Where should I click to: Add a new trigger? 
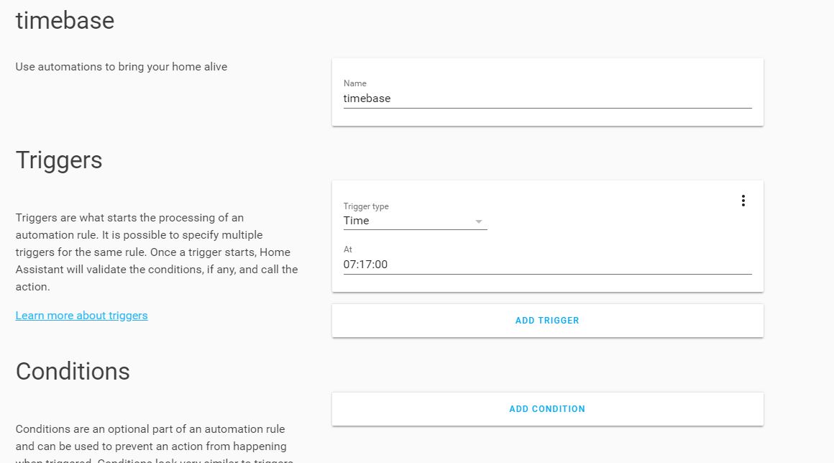pyautogui.click(x=547, y=321)
